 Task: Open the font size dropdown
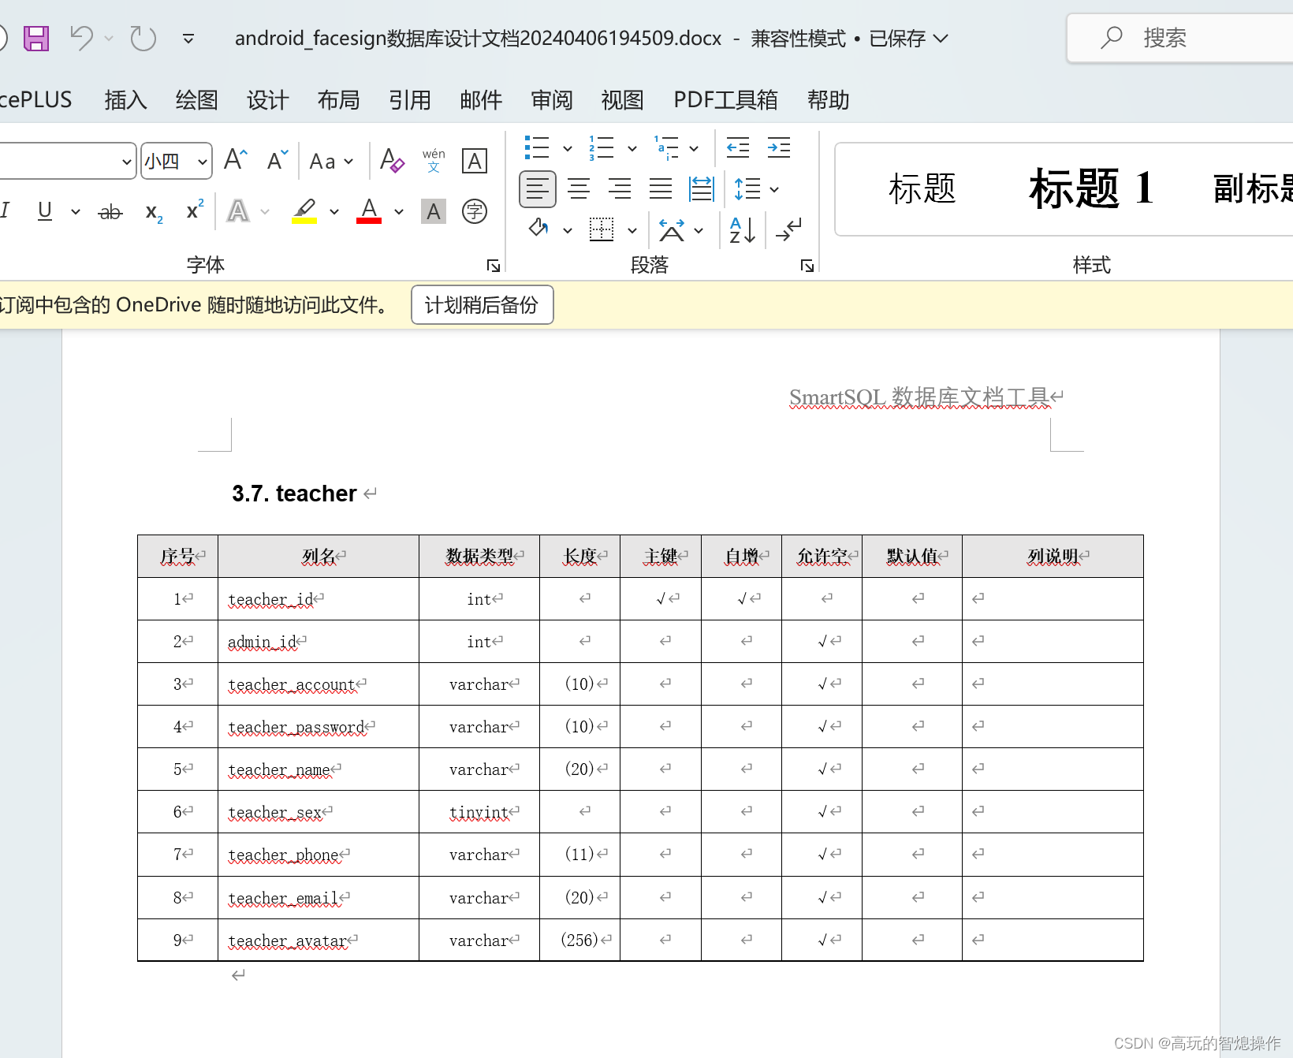click(201, 161)
